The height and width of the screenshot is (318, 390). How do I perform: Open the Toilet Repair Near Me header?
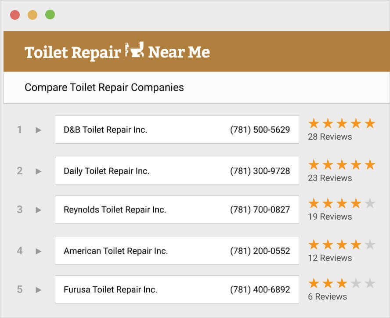click(x=117, y=52)
